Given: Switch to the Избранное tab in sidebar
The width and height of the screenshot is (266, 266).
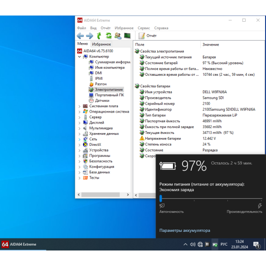Looking at the screenshot, I should coord(101,44).
